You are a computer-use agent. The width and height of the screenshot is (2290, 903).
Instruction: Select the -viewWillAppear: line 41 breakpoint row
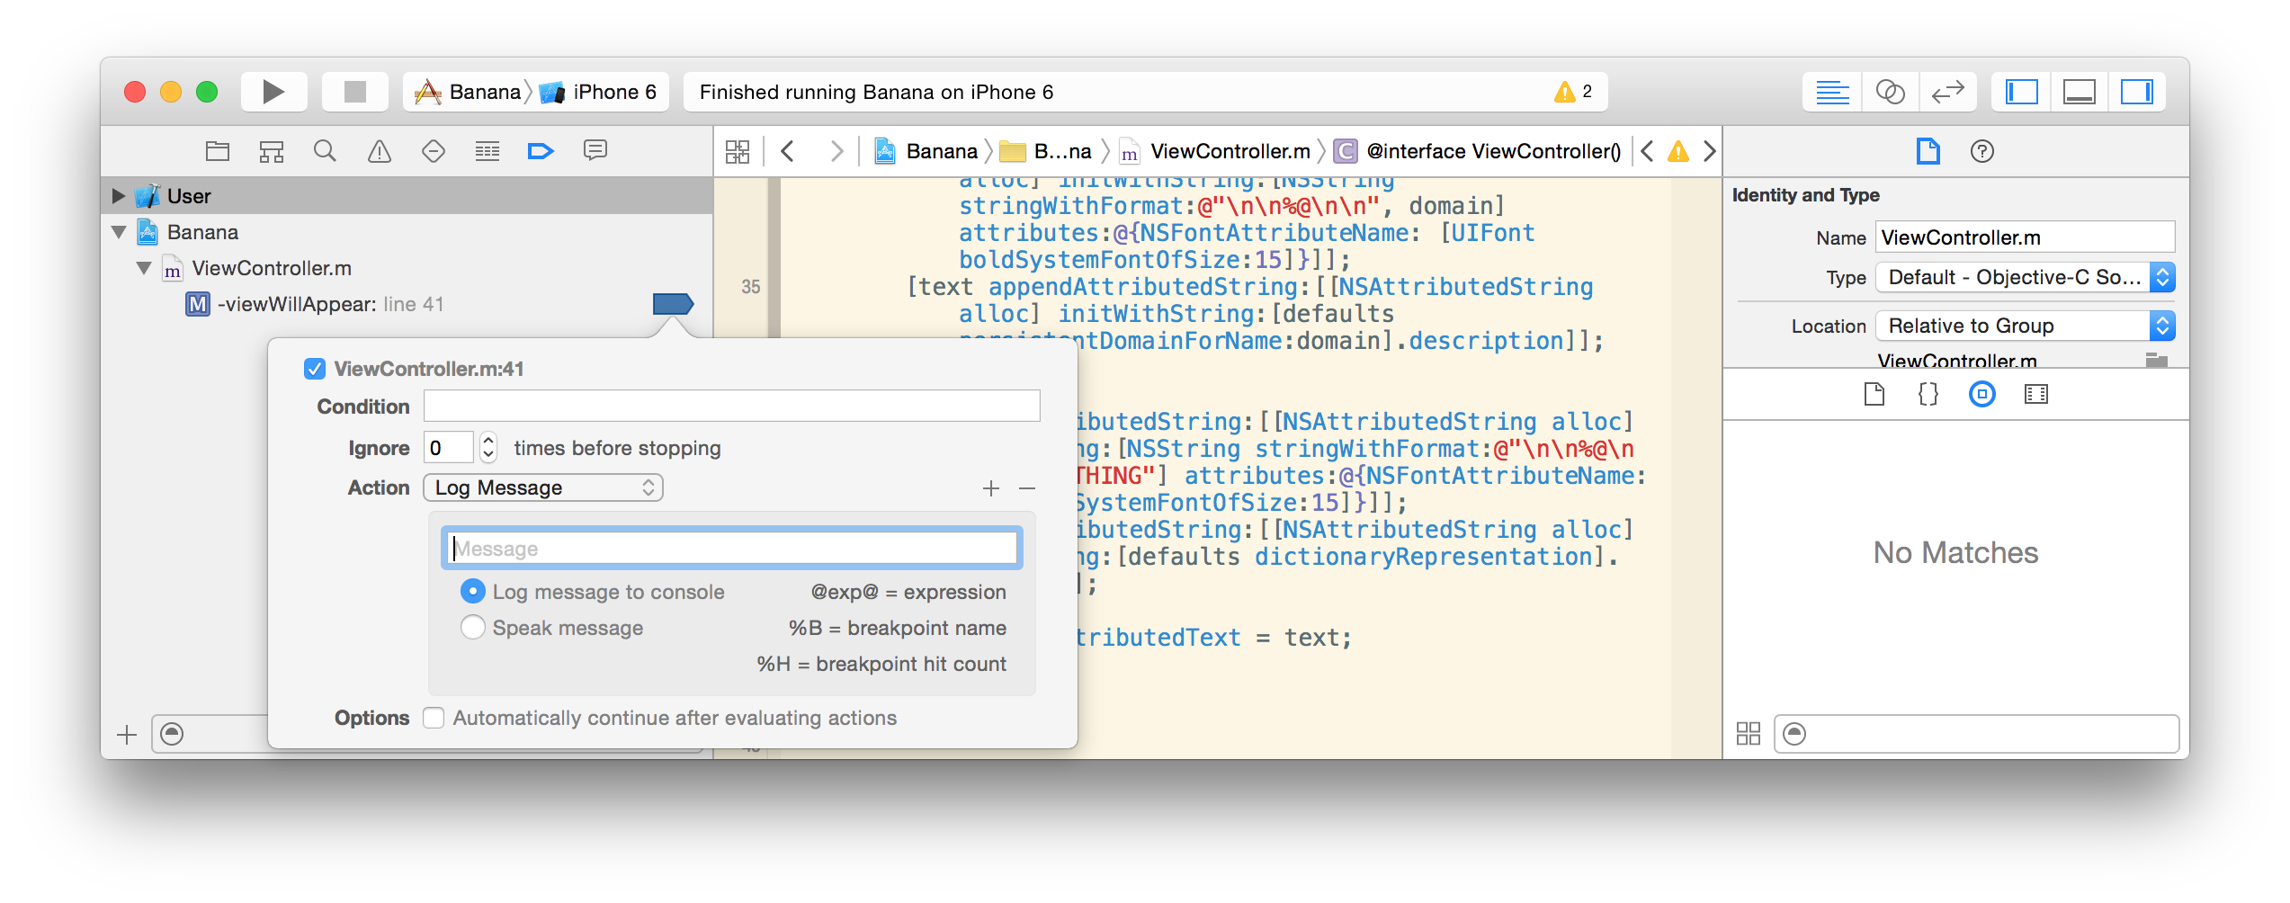(x=407, y=304)
